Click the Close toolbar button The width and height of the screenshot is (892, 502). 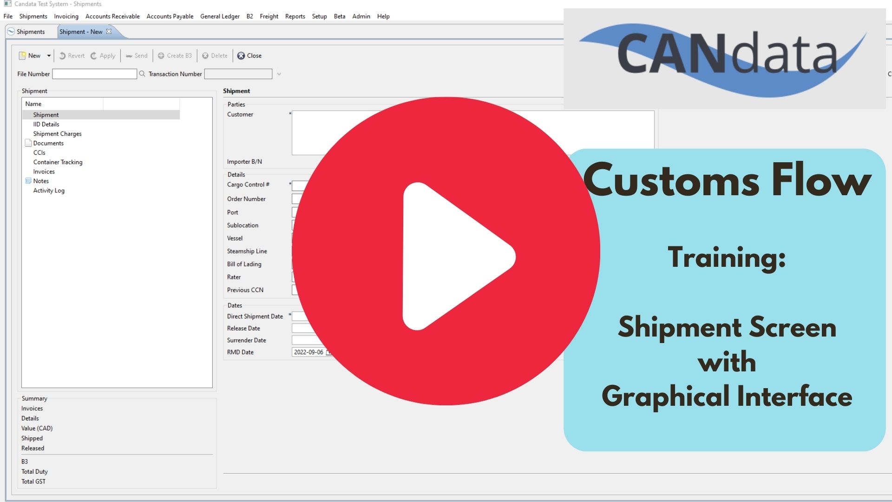click(x=249, y=56)
